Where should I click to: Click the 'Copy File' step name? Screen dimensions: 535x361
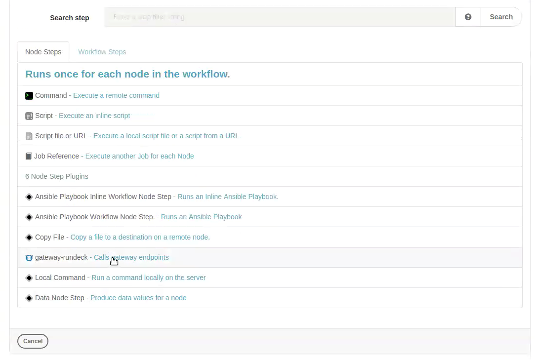tap(49, 237)
